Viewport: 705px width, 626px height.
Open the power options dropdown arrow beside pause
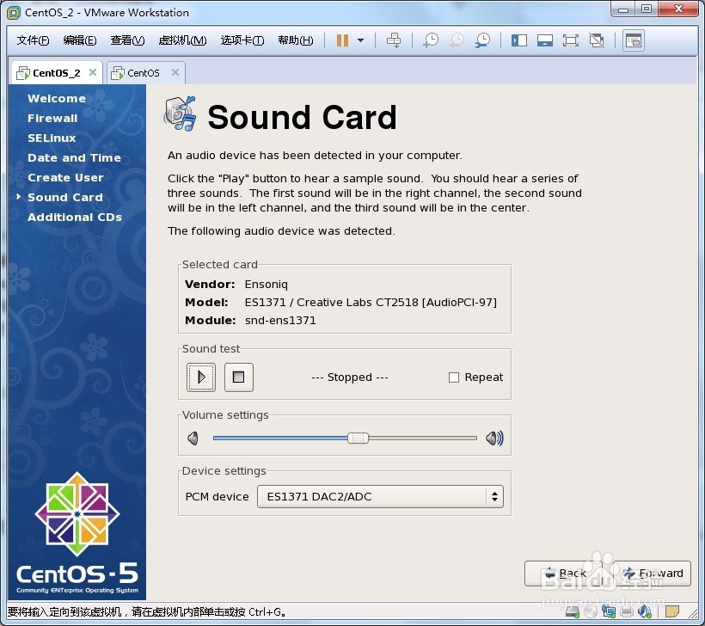click(x=360, y=40)
